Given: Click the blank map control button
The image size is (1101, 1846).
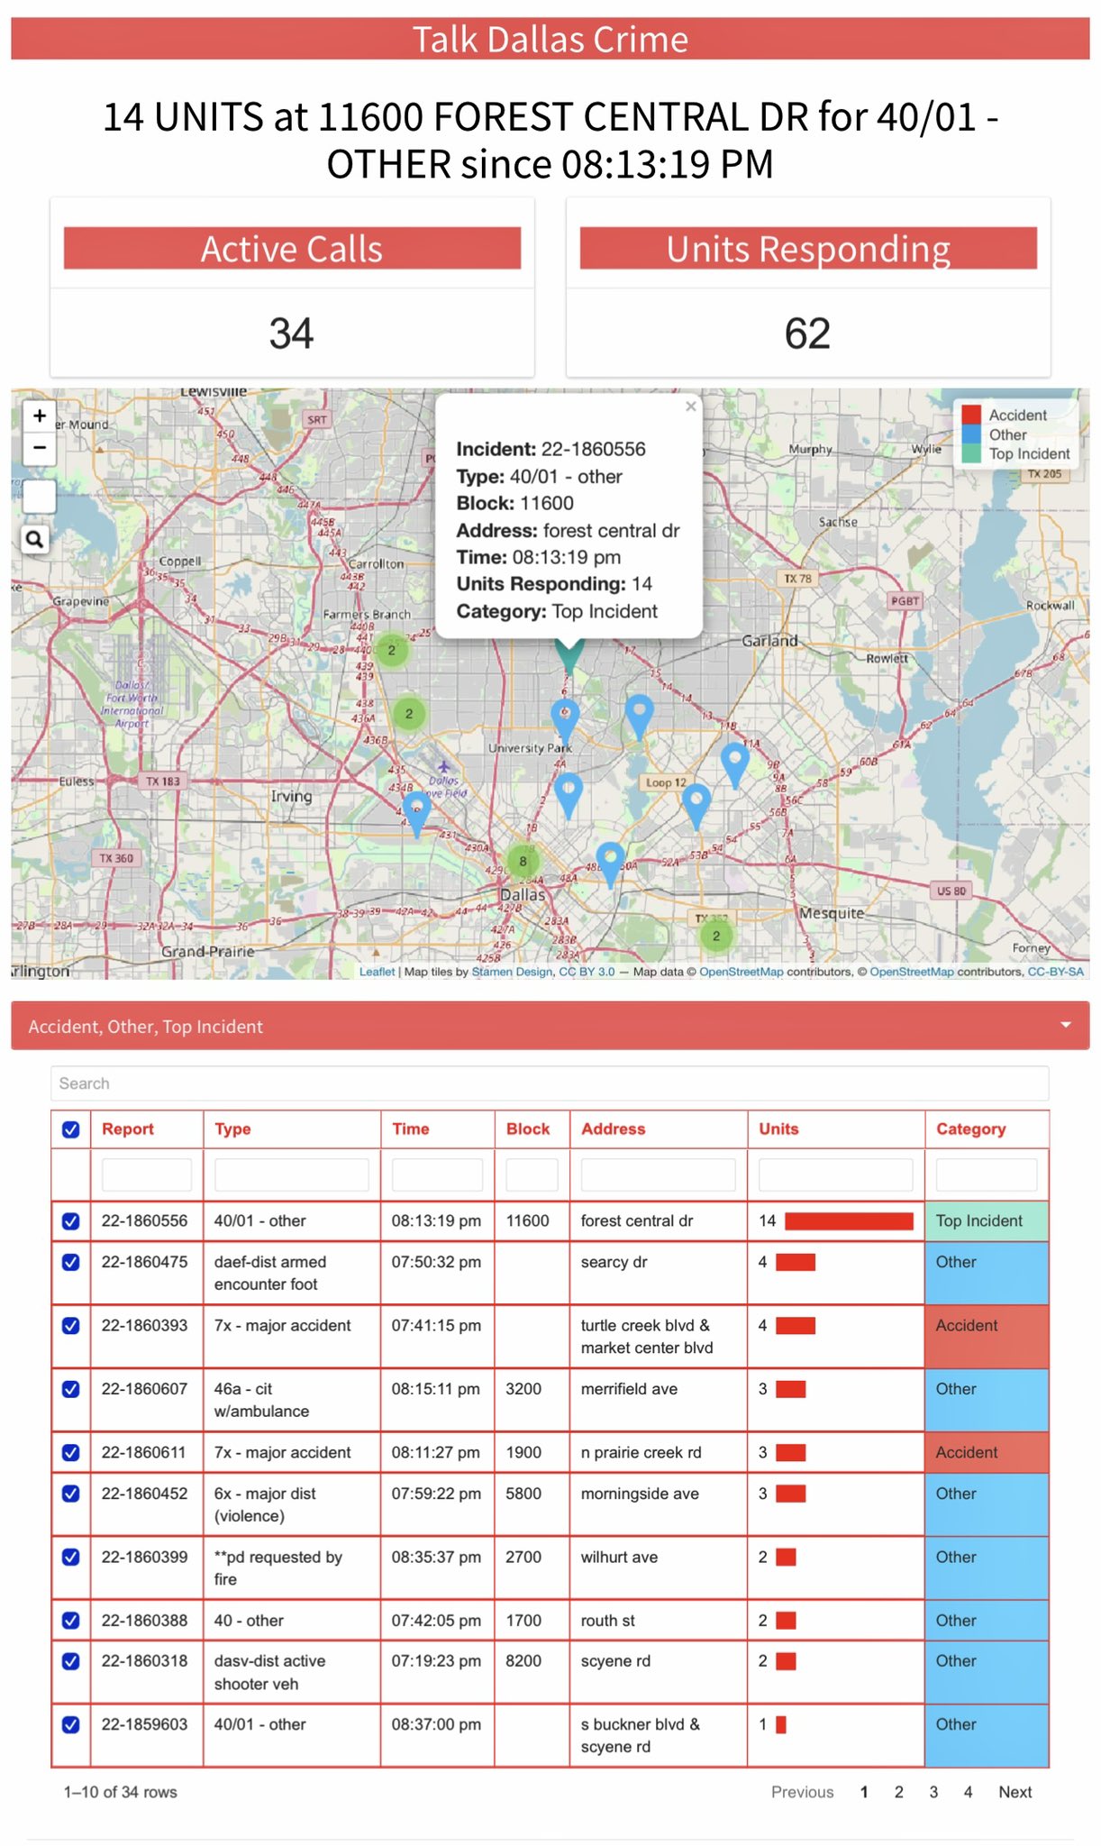Looking at the screenshot, I should [x=39, y=496].
